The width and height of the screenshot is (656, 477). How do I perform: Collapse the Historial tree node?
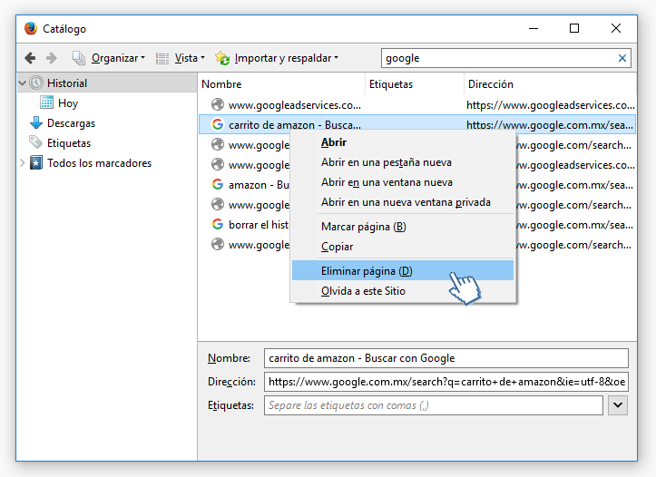coord(23,83)
